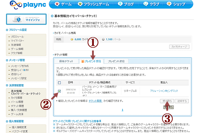Click the plaync logo
199x133 pixels.
click(x=28, y=5)
